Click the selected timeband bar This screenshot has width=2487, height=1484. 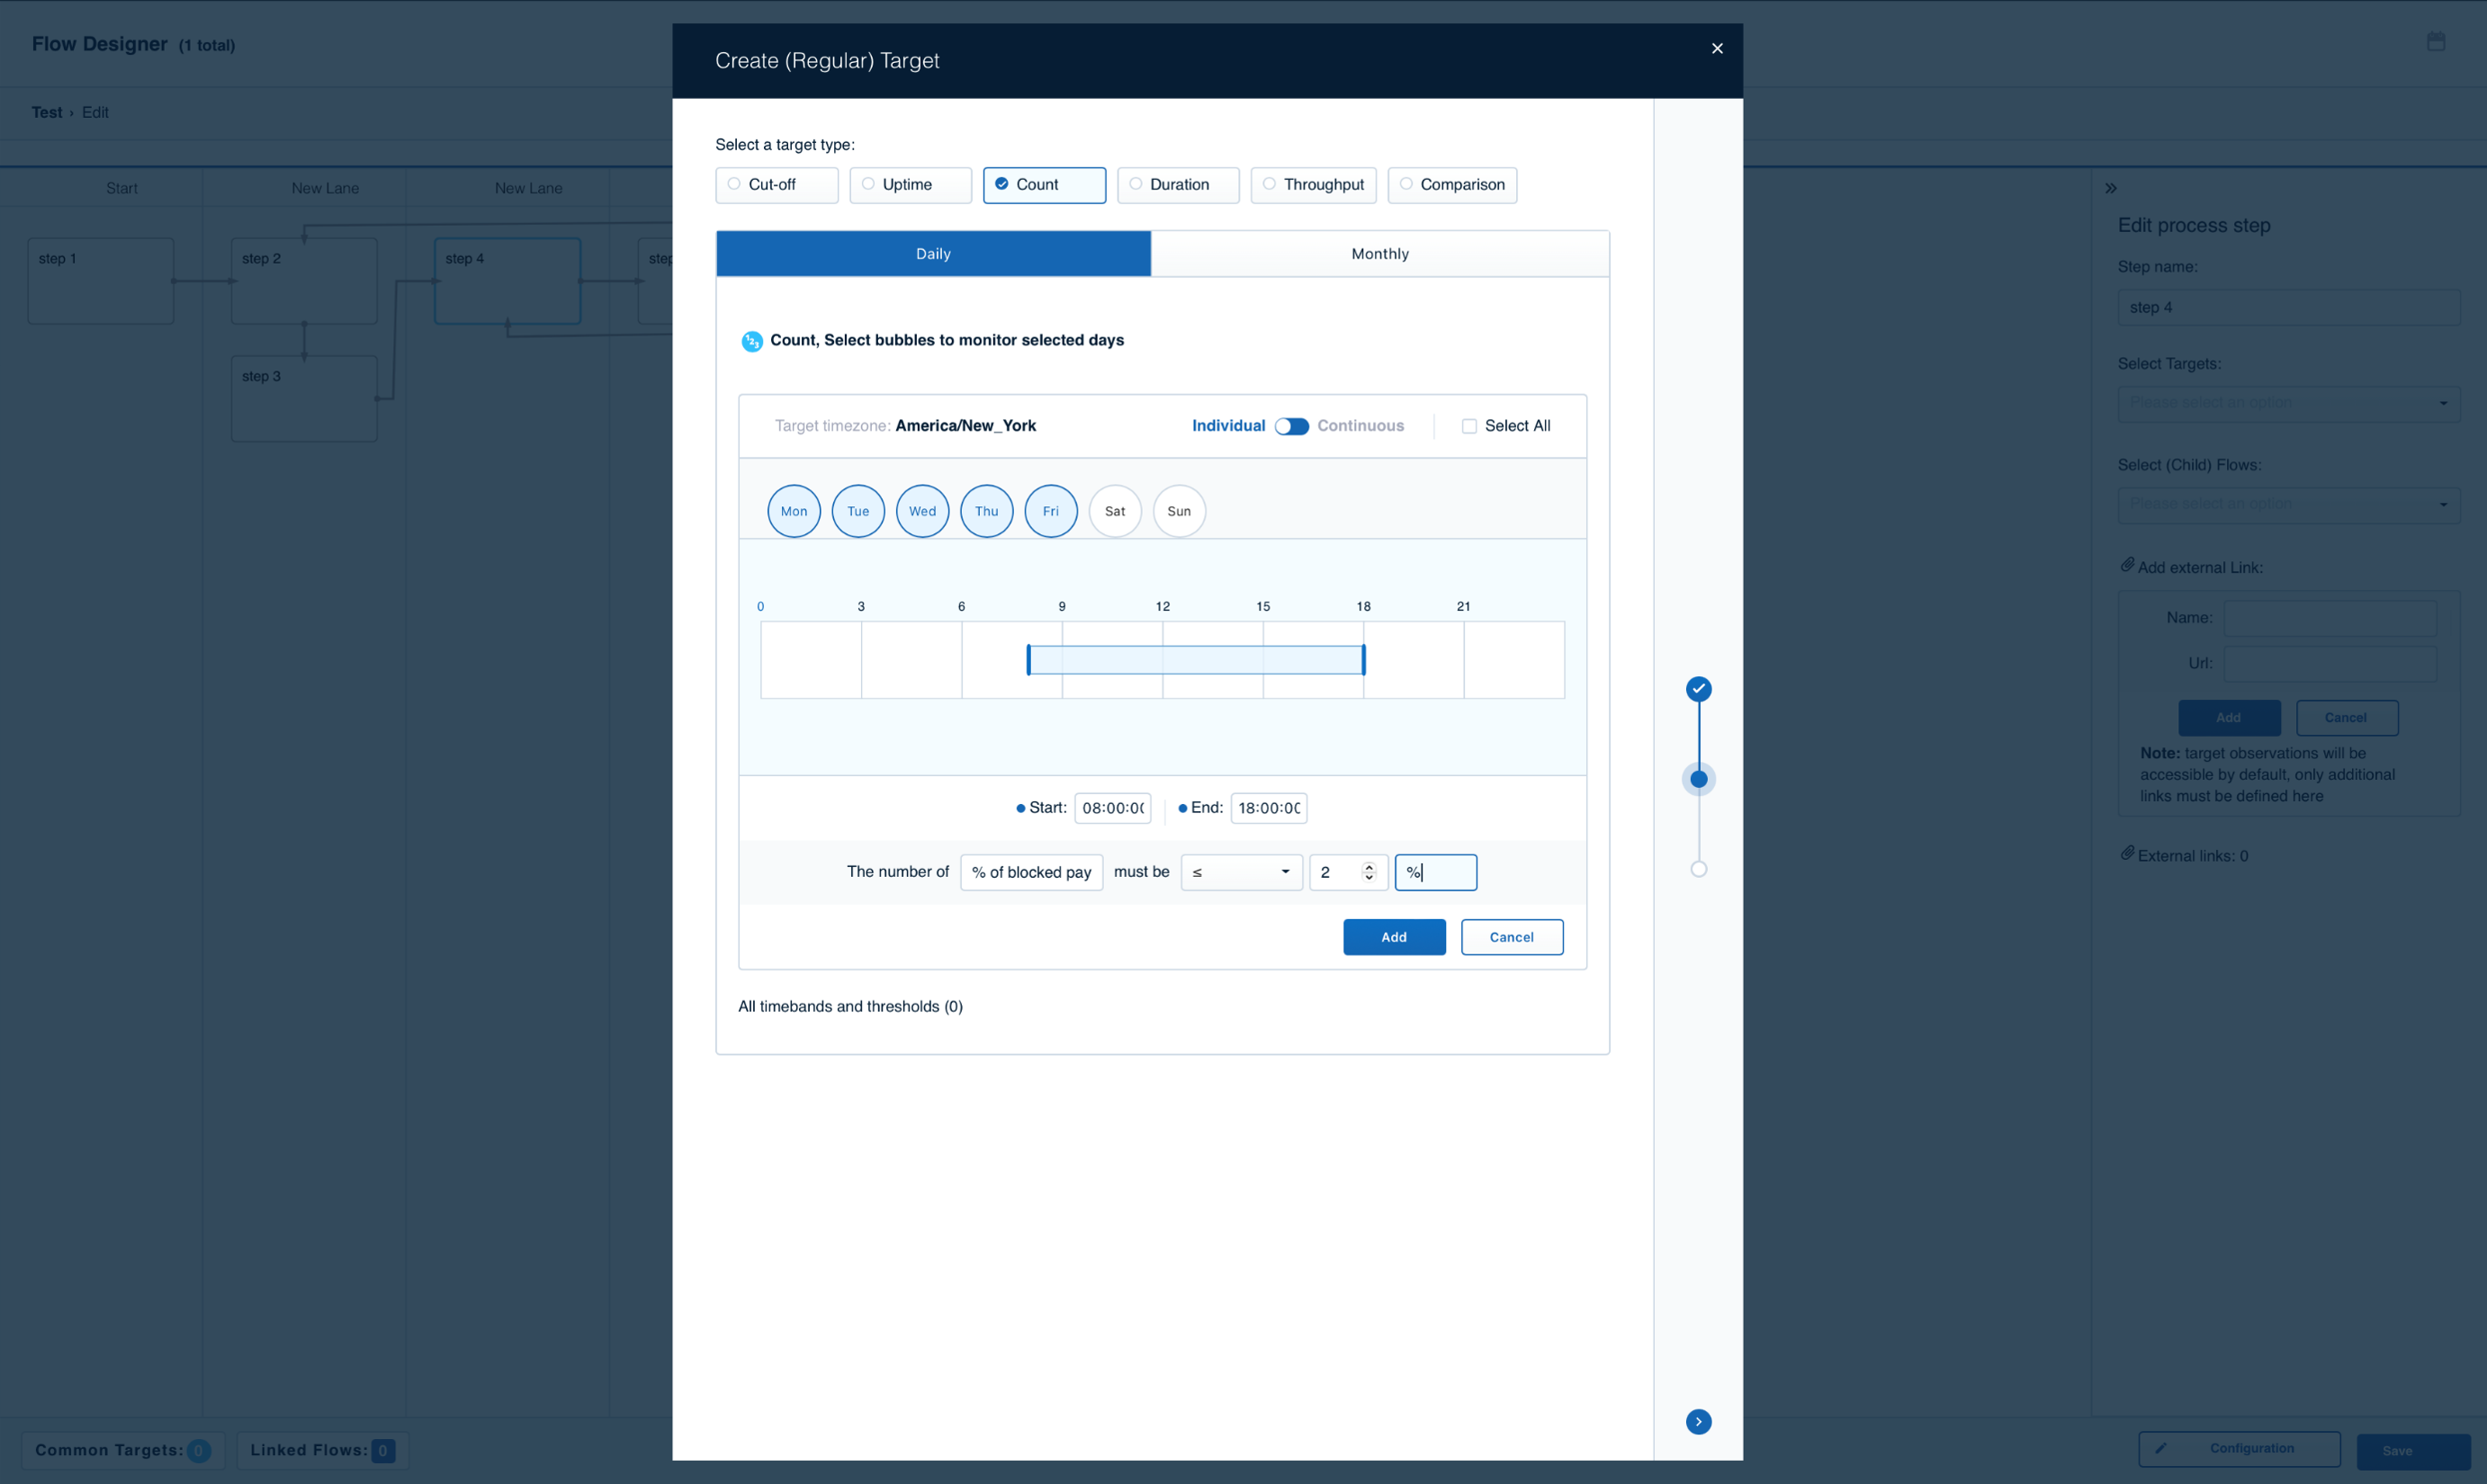(x=1197, y=660)
